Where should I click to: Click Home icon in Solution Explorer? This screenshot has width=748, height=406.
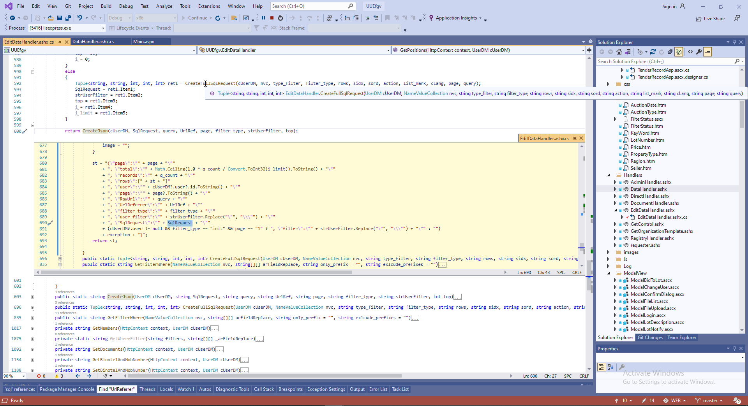[619, 52]
